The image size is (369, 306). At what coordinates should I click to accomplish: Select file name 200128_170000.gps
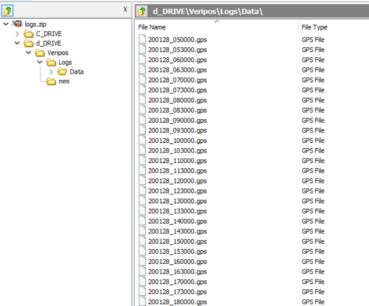point(178,282)
